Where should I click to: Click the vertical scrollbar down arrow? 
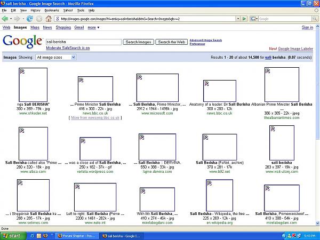pos(317,223)
